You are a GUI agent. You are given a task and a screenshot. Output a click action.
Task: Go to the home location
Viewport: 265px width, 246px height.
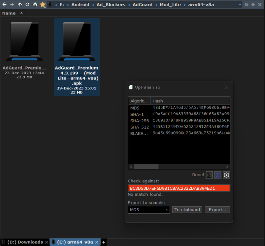click(35, 5)
